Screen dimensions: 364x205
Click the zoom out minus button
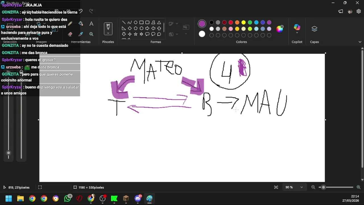click(x=313, y=187)
